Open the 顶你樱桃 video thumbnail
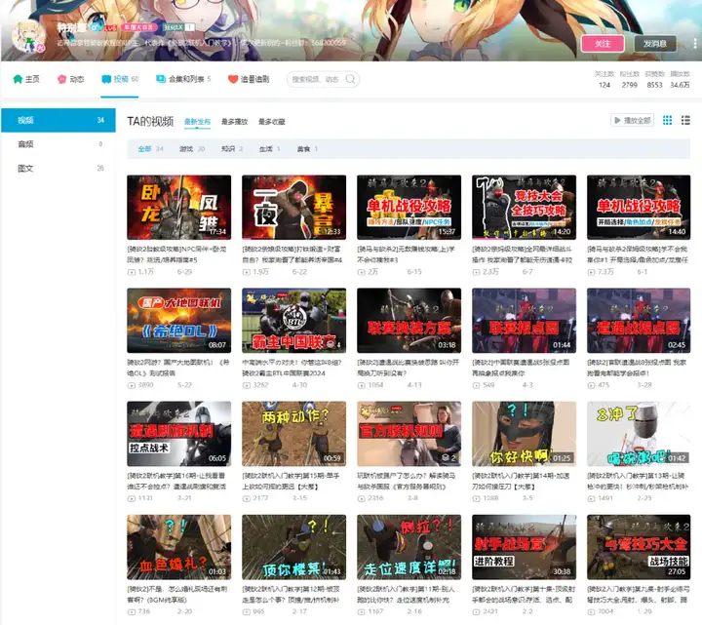This screenshot has width=702, height=625. (x=294, y=547)
